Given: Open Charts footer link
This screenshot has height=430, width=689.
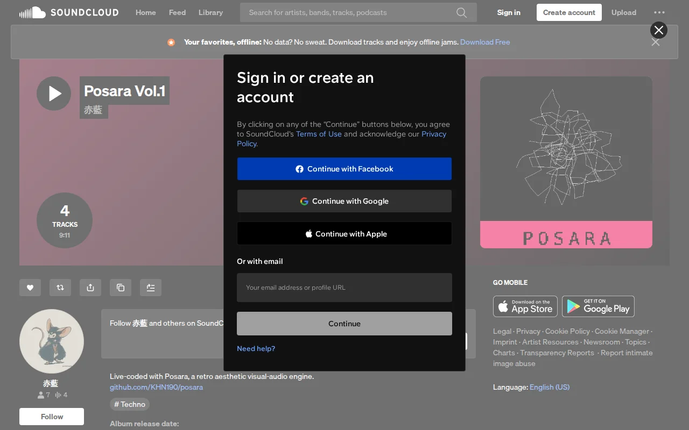Looking at the screenshot, I should click(504, 353).
